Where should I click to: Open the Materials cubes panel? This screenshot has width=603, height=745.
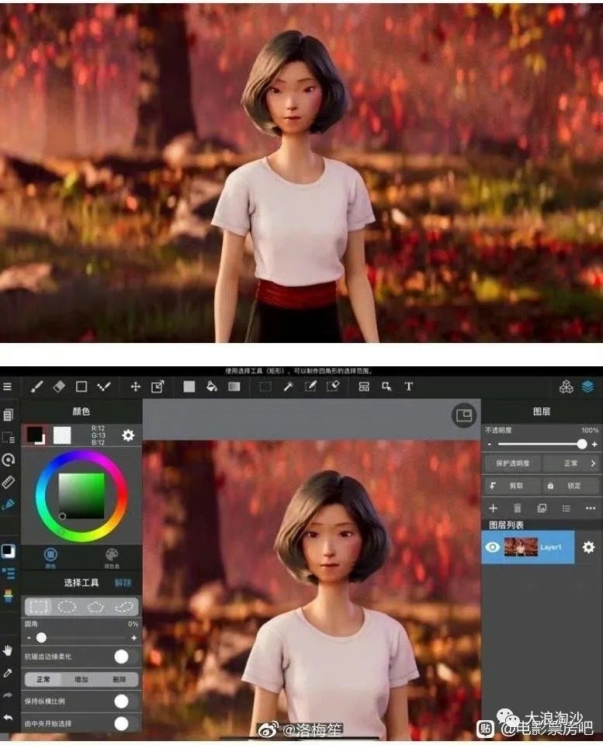coord(566,386)
